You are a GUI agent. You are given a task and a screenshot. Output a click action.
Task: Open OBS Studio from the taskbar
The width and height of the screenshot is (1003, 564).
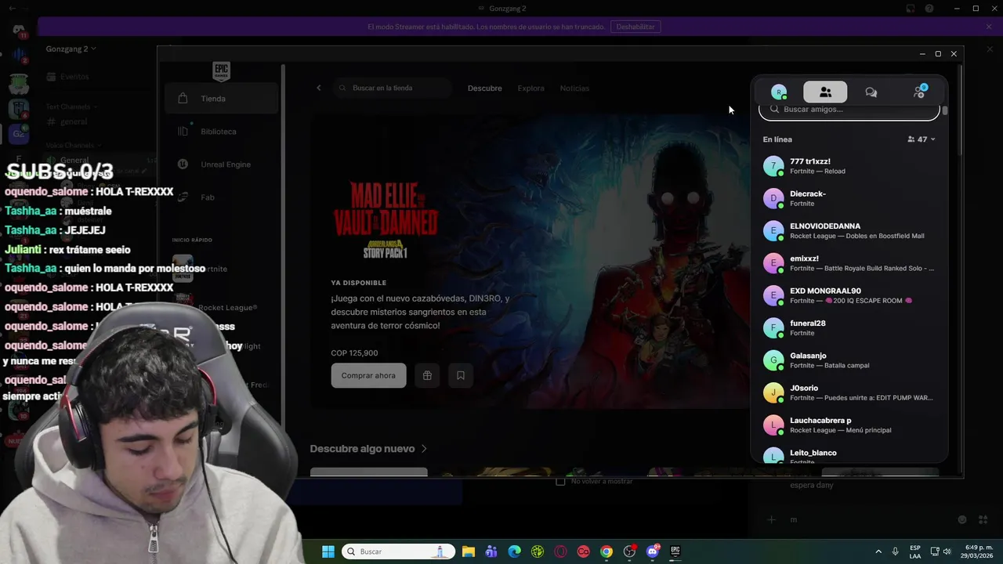click(x=629, y=551)
